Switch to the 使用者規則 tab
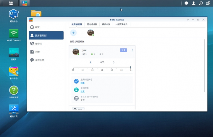 [x=77, y=25]
